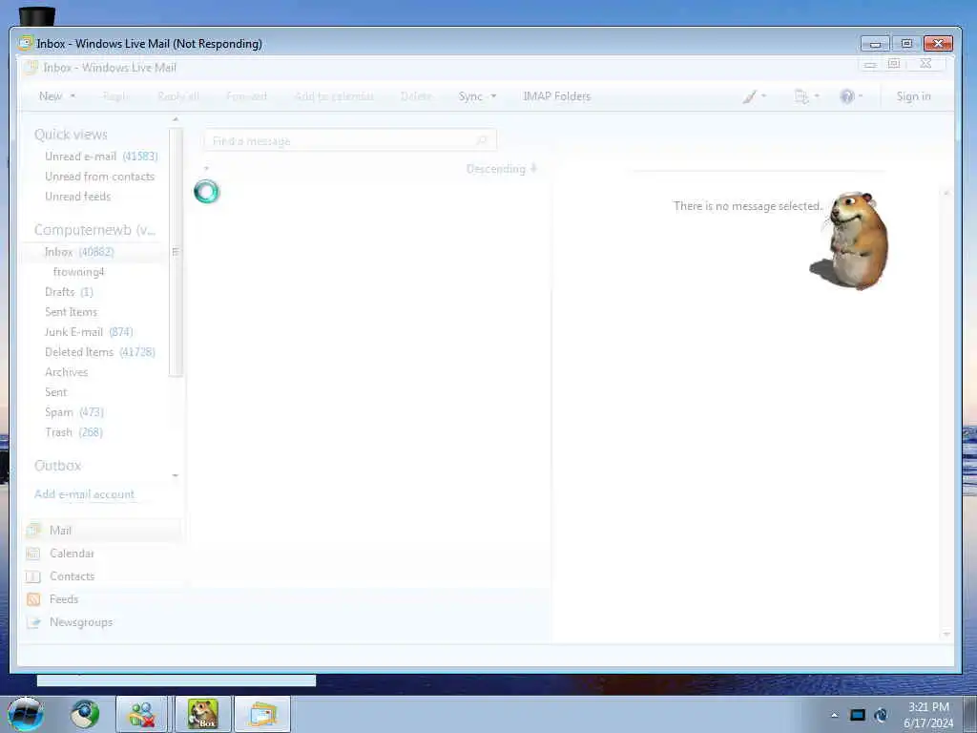Viewport: 977px width, 733px height.
Task: Select Unread e-mail quick view
Action: [x=101, y=157]
